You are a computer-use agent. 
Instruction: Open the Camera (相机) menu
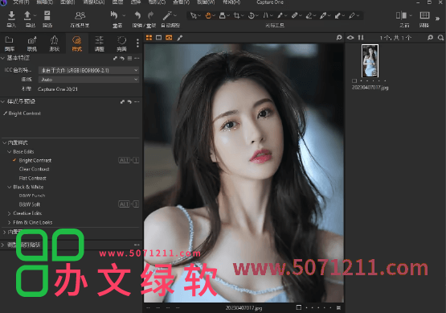click(x=157, y=2)
